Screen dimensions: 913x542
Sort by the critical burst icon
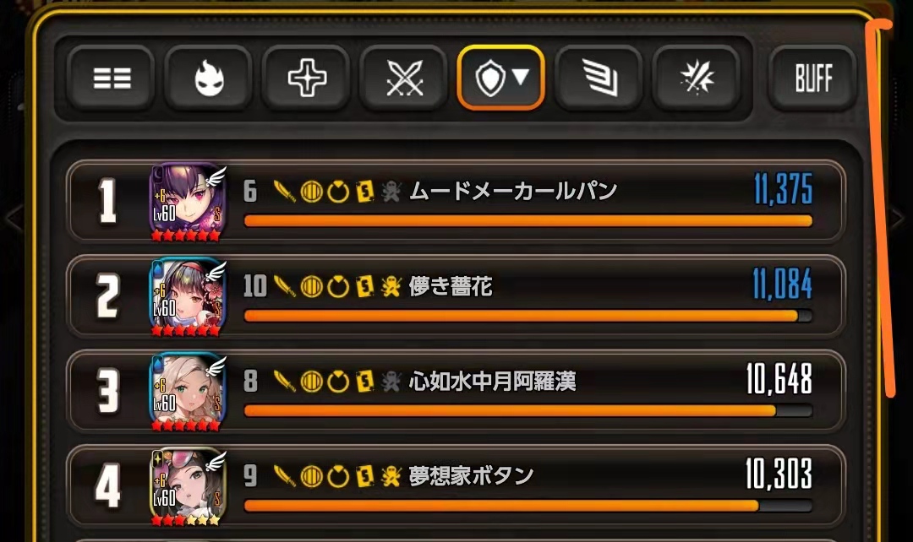[697, 78]
